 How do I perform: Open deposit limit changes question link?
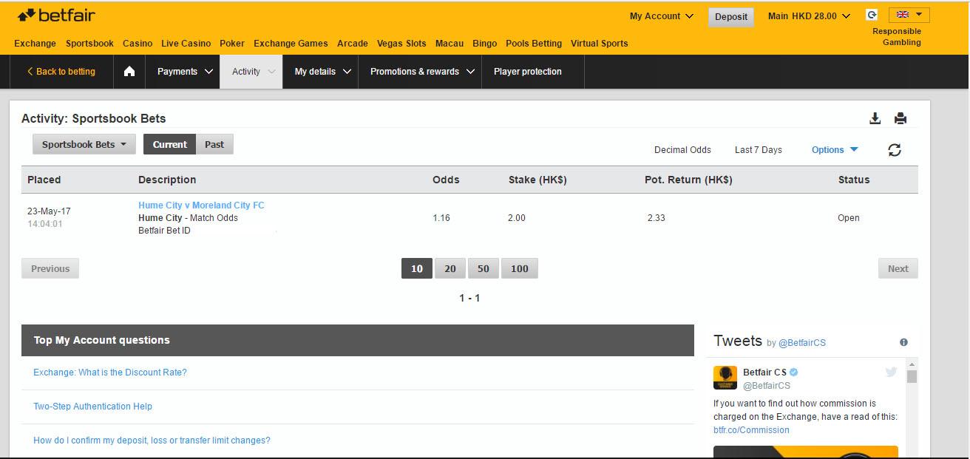152,441
